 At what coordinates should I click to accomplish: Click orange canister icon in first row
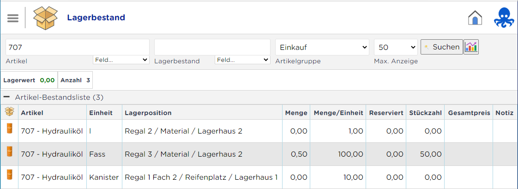10,128
